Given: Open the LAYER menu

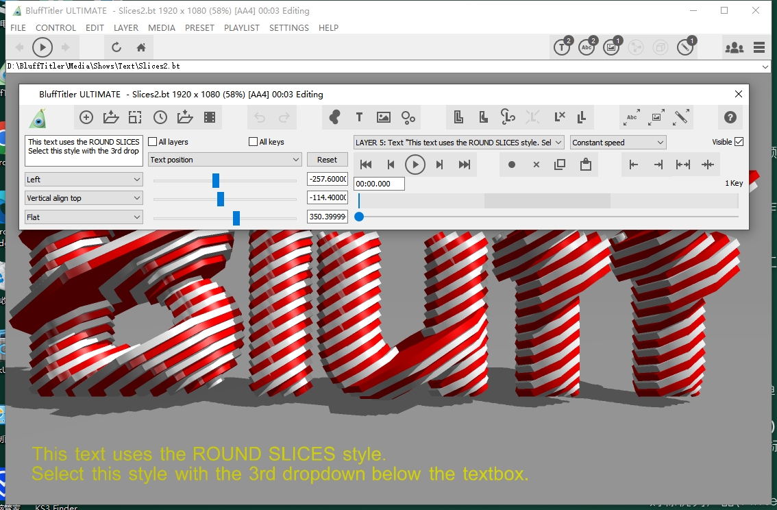Looking at the screenshot, I should pyautogui.click(x=126, y=27).
